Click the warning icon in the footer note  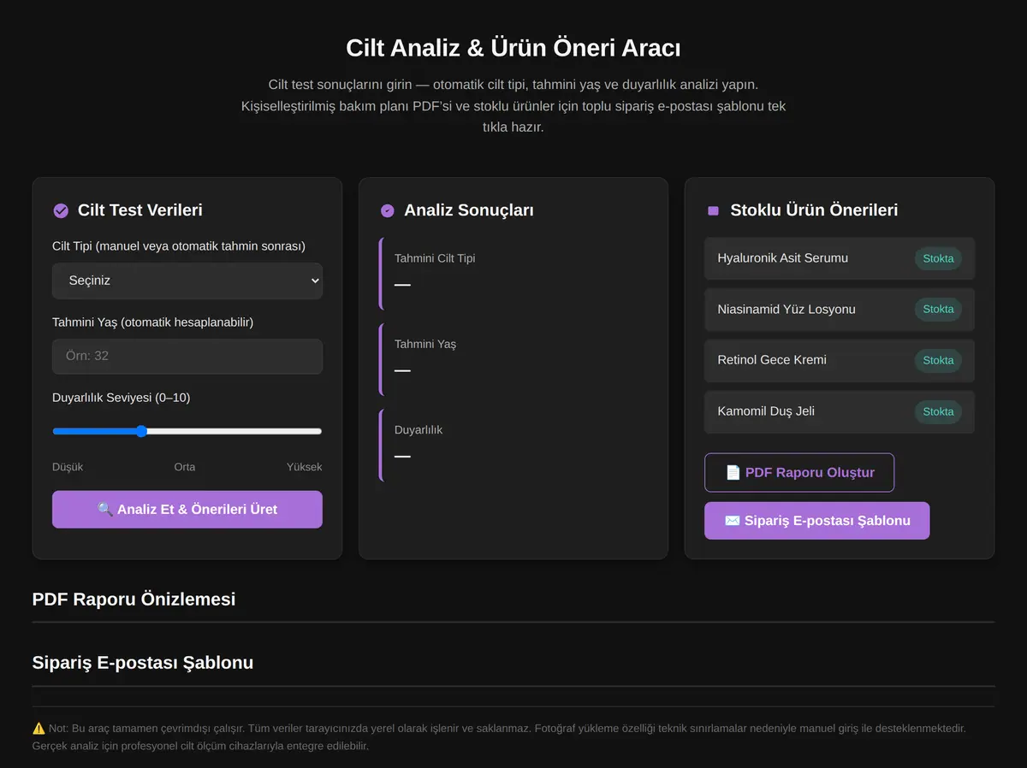(39, 729)
